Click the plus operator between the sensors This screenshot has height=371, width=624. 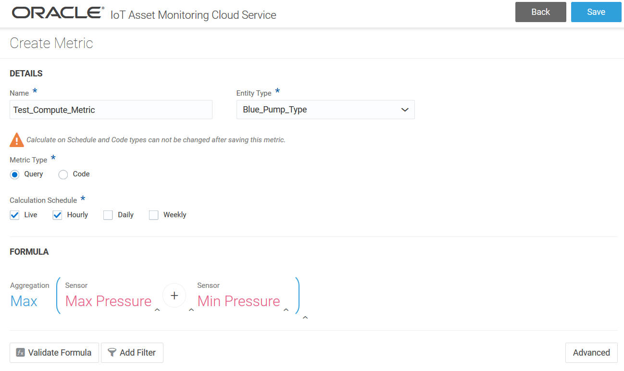[x=175, y=296]
